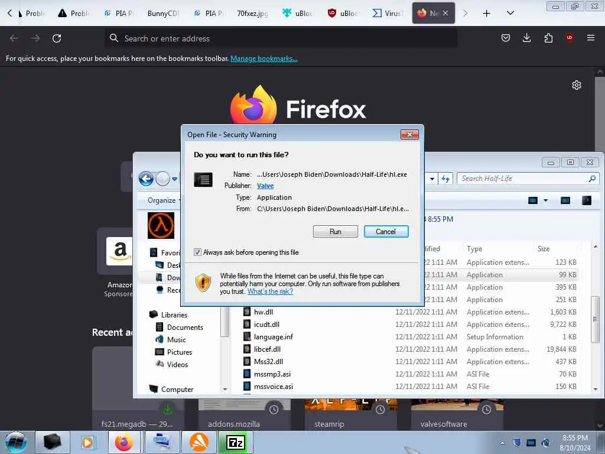Select Mss32.dll in the file list
This screenshot has width=605, height=454.
(268, 361)
